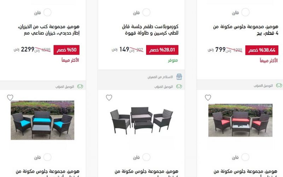The height and width of the screenshot is (177, 283).
Task: Click home delivery truck icon under 2299 item
Action: tap(80, 86)
